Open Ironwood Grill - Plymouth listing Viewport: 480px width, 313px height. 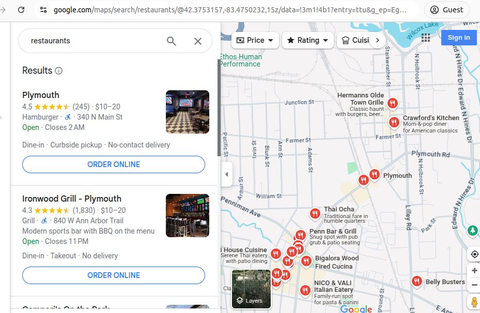point(72,199)
